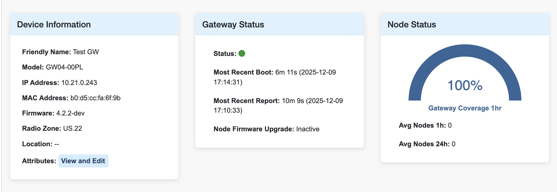Click the Avg Nodes 24h value

click(x=454, y=144)
